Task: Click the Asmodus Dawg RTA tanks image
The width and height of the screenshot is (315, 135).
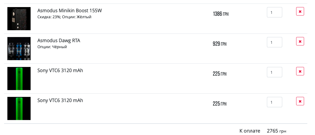Action: coord(19,48)
